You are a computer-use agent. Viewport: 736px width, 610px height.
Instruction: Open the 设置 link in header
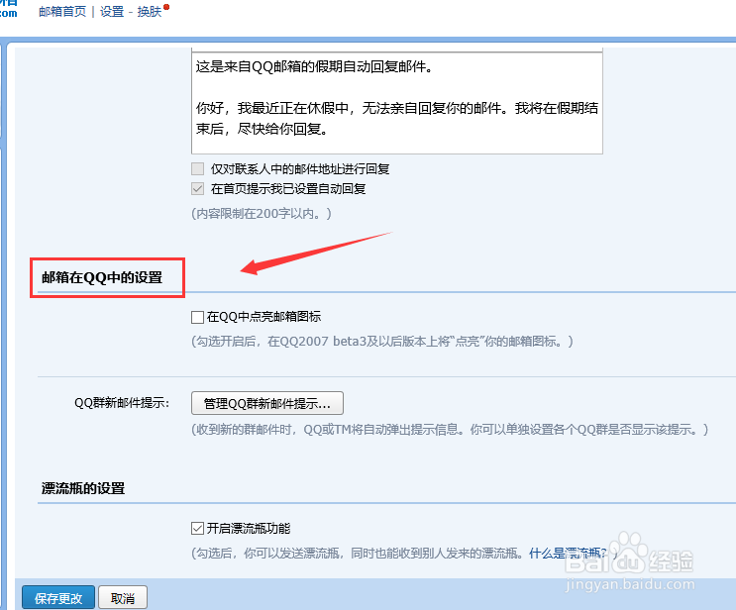coord(112,11)
